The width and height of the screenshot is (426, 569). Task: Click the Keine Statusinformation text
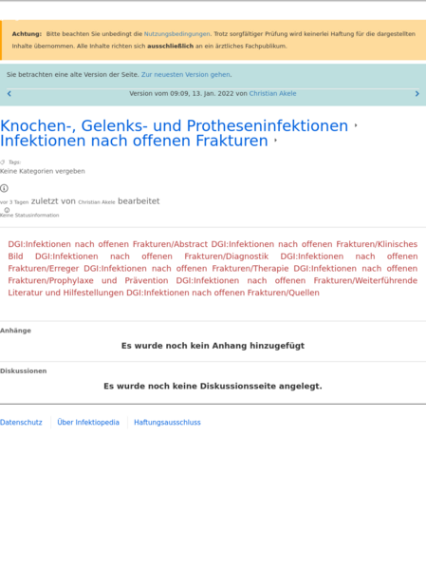(29, 216)
